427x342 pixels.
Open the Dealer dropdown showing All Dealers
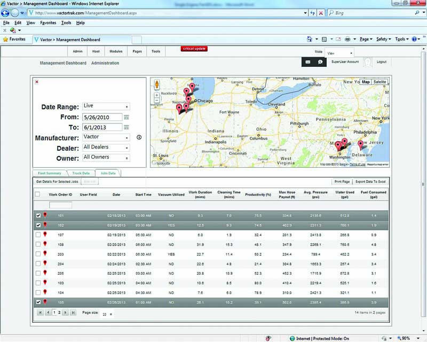(x=106, y=147)
